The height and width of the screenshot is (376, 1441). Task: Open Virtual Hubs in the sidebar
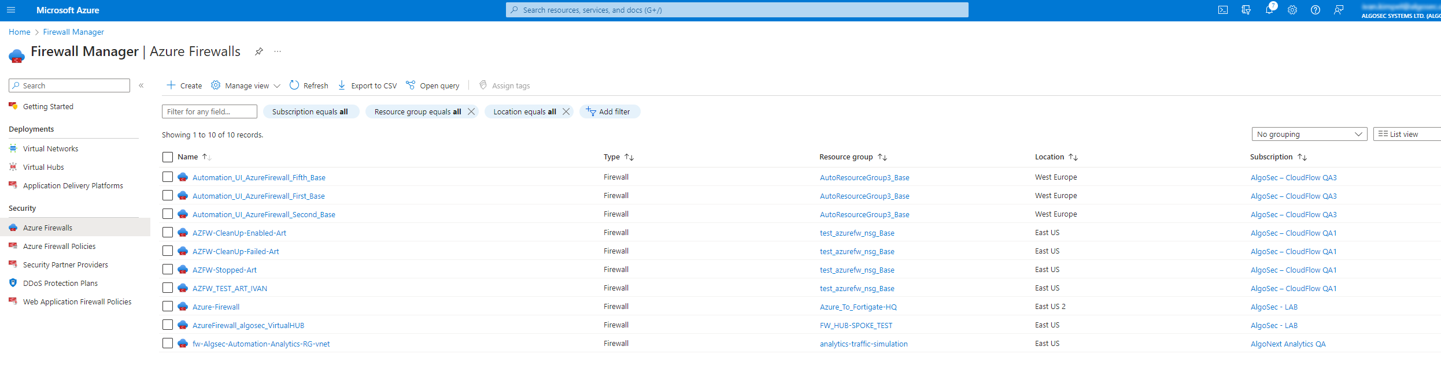click(43, 167)
